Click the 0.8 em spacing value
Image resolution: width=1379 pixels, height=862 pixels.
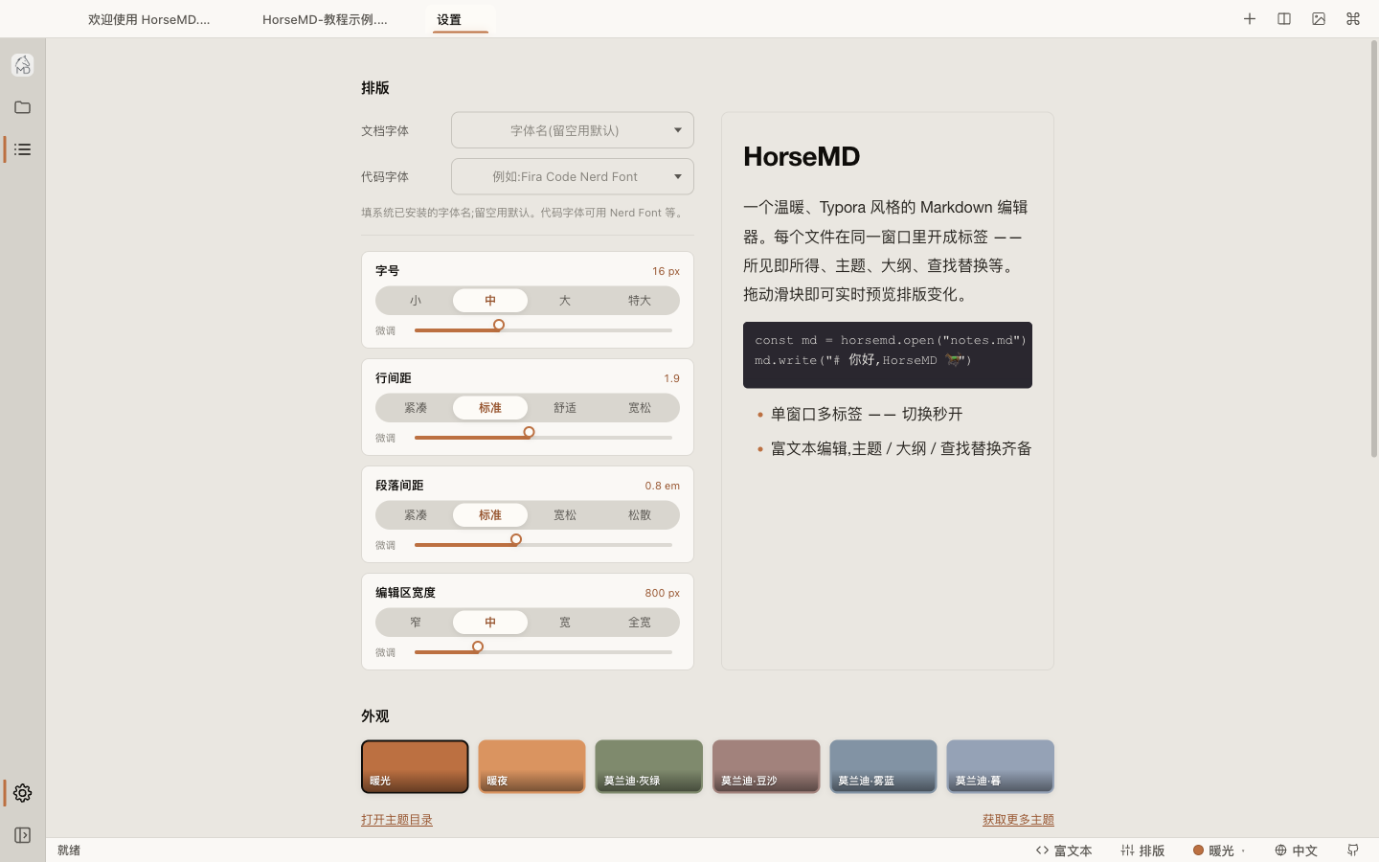tap(662, 486)
